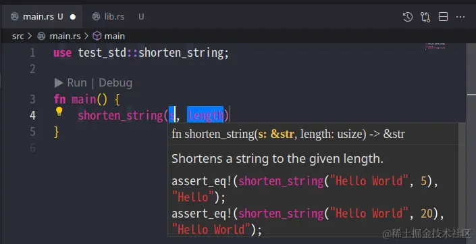Viewport: 476px width, 244px height.
Task: Open changes with the compare icon
Action: pyautogui.click(x=425, y=17)
